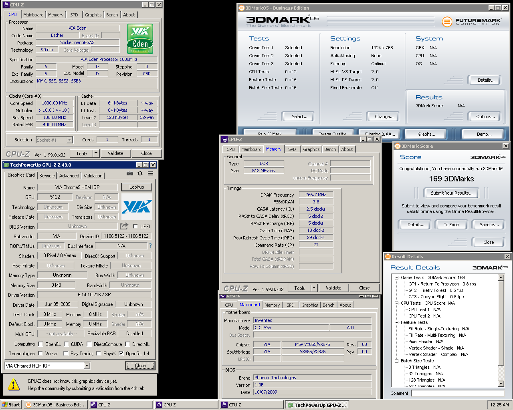Click the VIA logo in GPU-Z

coord(137,207)
